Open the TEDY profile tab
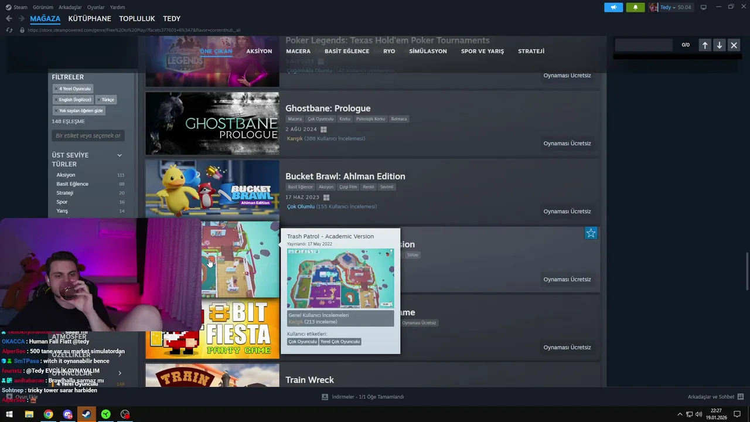The image size is (750, 422). (x=172, y=19)
